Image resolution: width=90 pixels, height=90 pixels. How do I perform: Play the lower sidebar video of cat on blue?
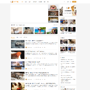point(72,49)
